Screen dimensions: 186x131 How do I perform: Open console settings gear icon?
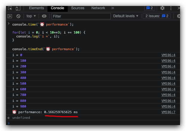[179, 16]
